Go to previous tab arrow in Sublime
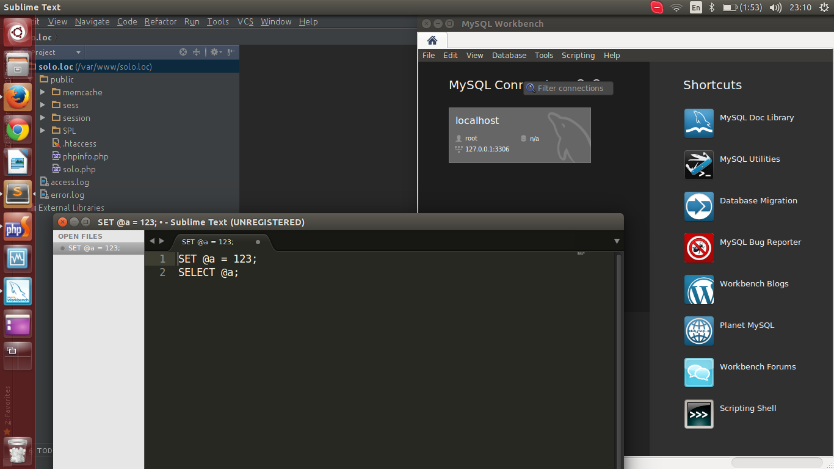The image size is (834, 469). [x=152, y=241]
